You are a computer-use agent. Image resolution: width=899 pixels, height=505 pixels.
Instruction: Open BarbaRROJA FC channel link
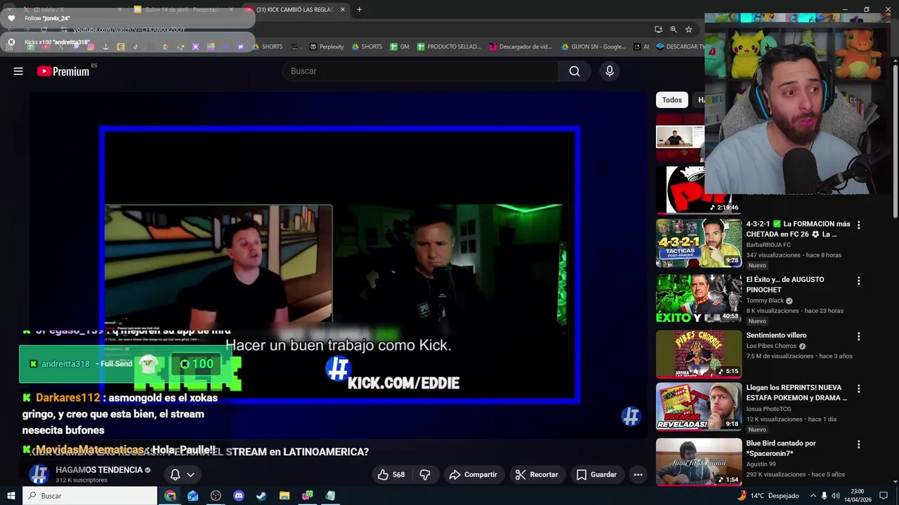[768, 245]
